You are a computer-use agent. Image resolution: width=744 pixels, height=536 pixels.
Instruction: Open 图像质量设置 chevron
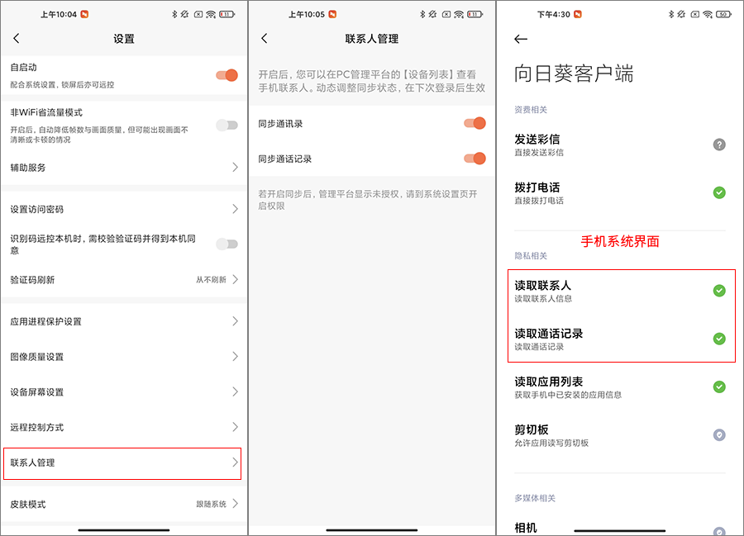(x=235, y=357)
